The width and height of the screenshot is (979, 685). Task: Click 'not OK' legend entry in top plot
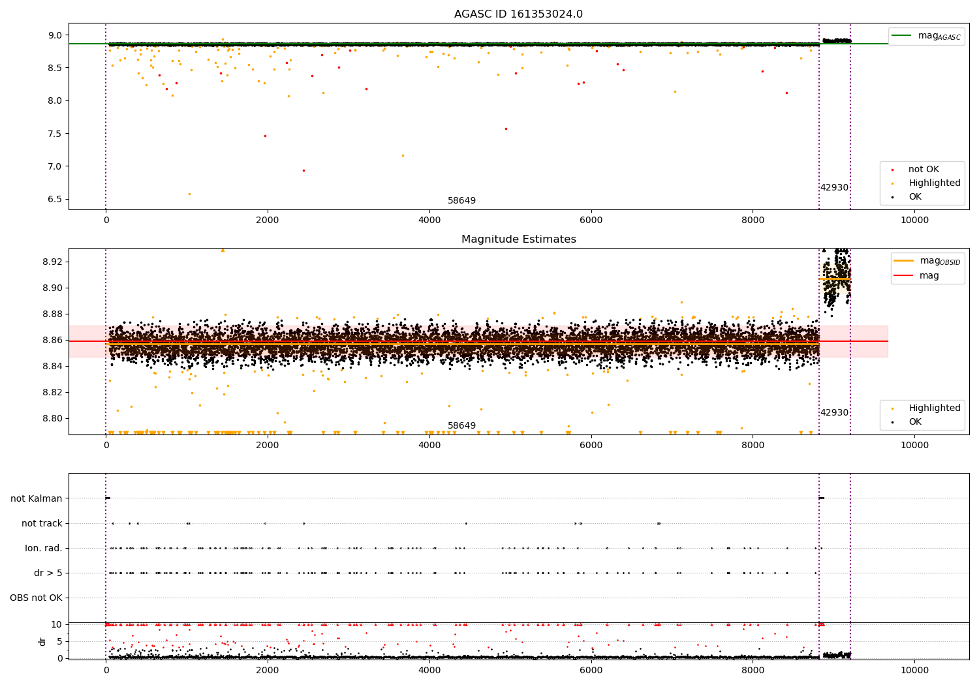coord(924,170)
